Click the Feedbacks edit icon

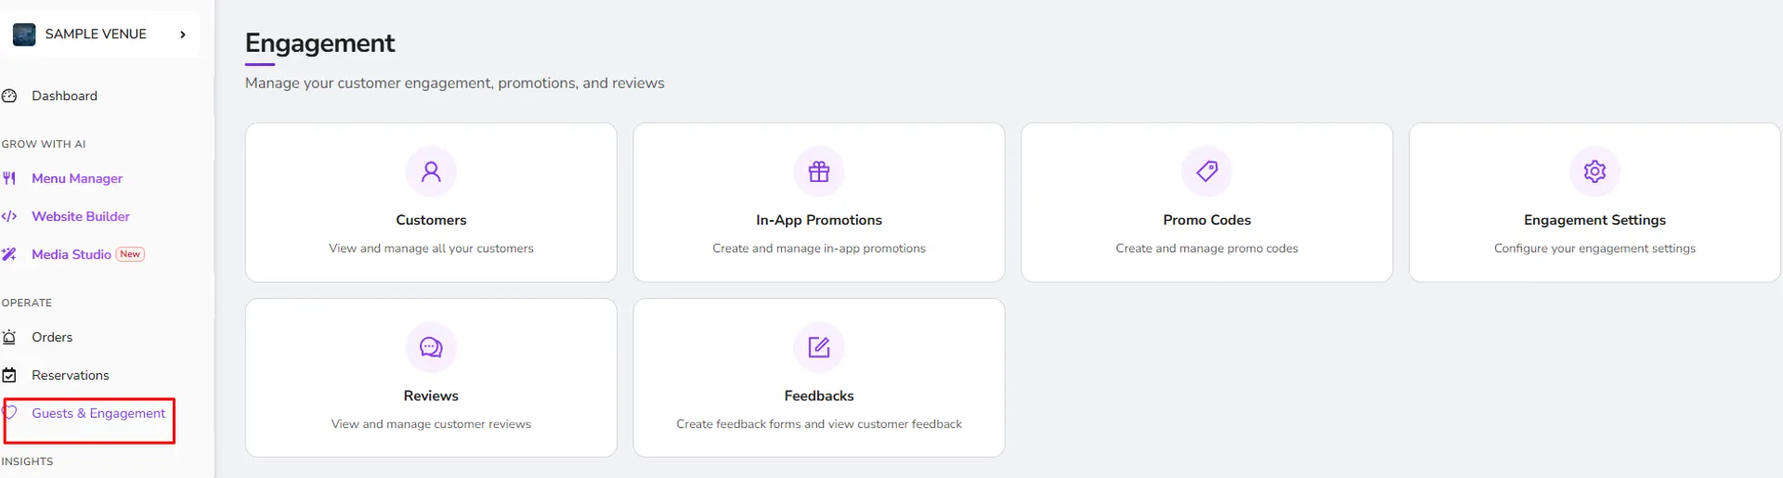point(819,347)
